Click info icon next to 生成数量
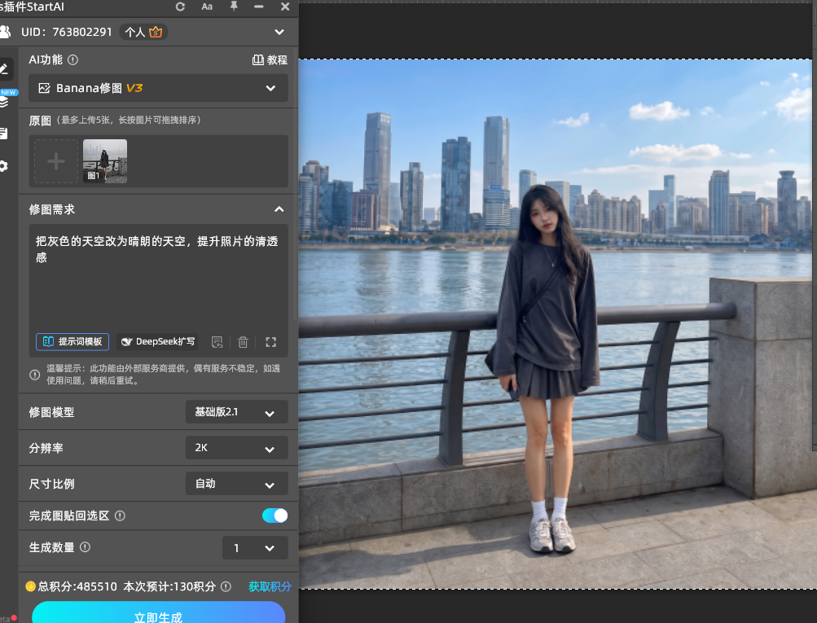 click(85, 547)
